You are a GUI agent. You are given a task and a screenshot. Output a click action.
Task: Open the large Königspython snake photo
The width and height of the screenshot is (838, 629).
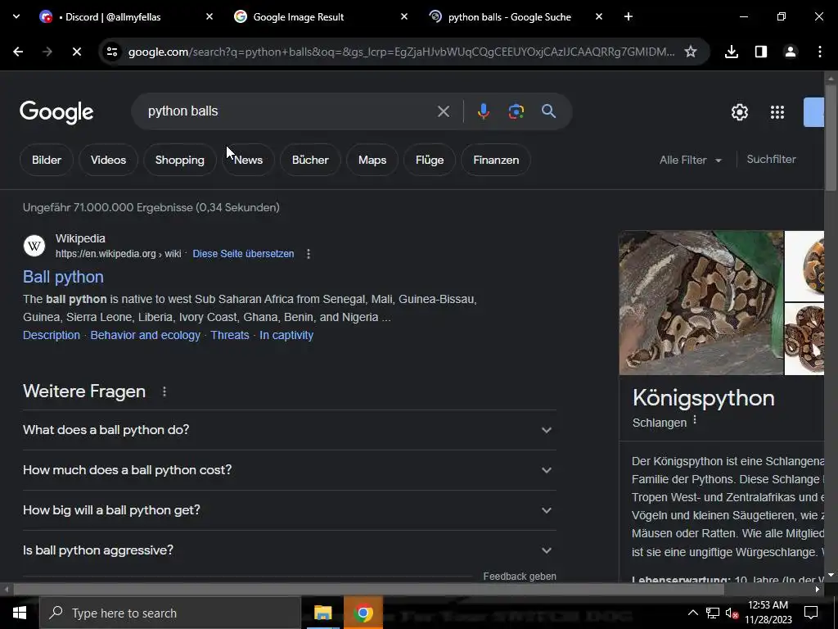[x=701, y=303]
